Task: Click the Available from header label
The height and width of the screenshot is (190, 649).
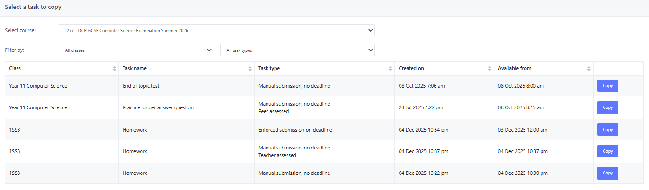Action: (x=515, y=69)
